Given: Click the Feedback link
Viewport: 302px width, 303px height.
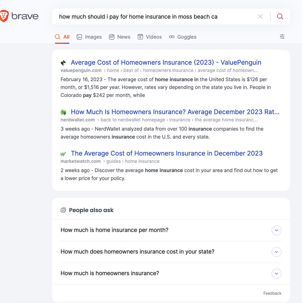Looking at the screenshot, I should point(272,293).
